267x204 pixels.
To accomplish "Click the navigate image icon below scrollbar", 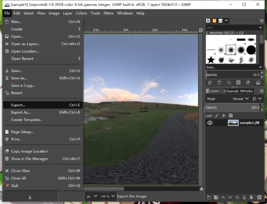I will 201,189.
